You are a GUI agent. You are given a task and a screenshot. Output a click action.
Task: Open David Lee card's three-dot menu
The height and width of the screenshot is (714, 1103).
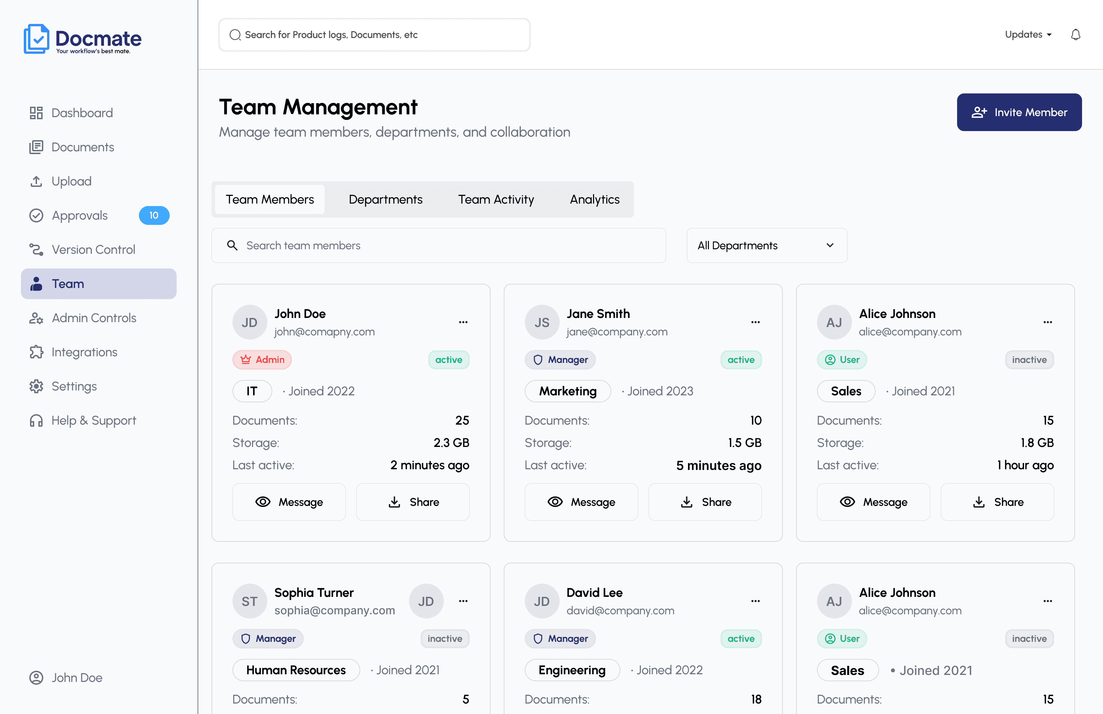[x=755, y=601]
